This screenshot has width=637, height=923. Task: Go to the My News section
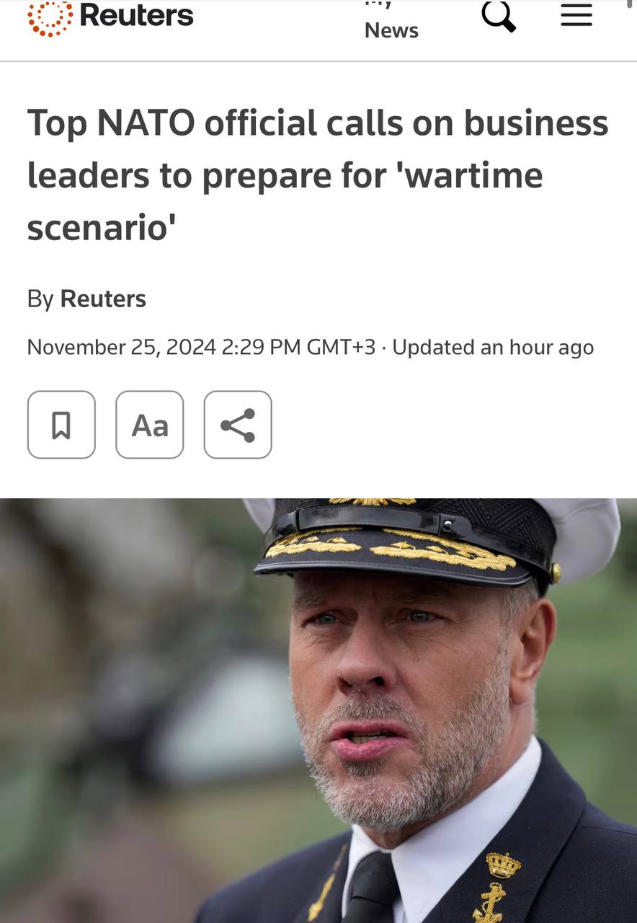(x=391, y=22)
